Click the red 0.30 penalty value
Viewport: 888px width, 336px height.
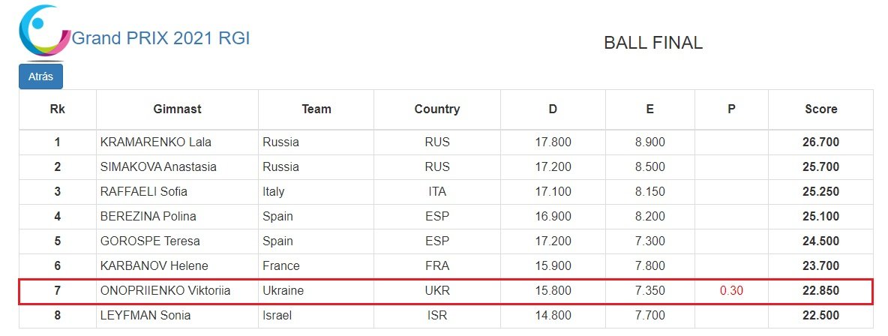pyautogui.click(x=731, y=290)
